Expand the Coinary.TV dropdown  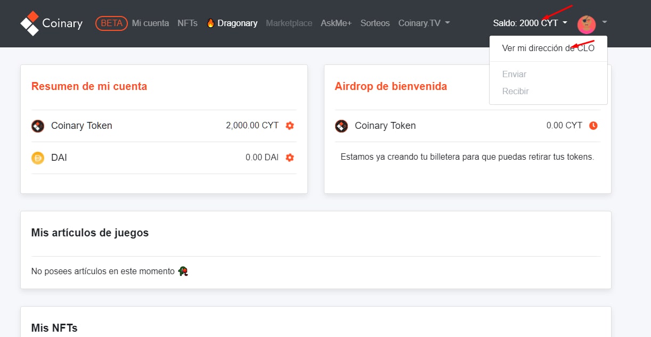click(424, 23)
